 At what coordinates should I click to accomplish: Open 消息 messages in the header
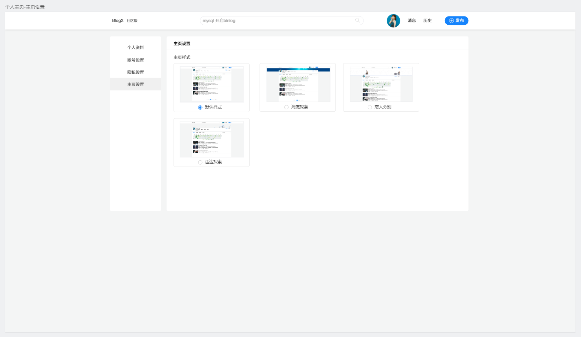coord(411,21)
